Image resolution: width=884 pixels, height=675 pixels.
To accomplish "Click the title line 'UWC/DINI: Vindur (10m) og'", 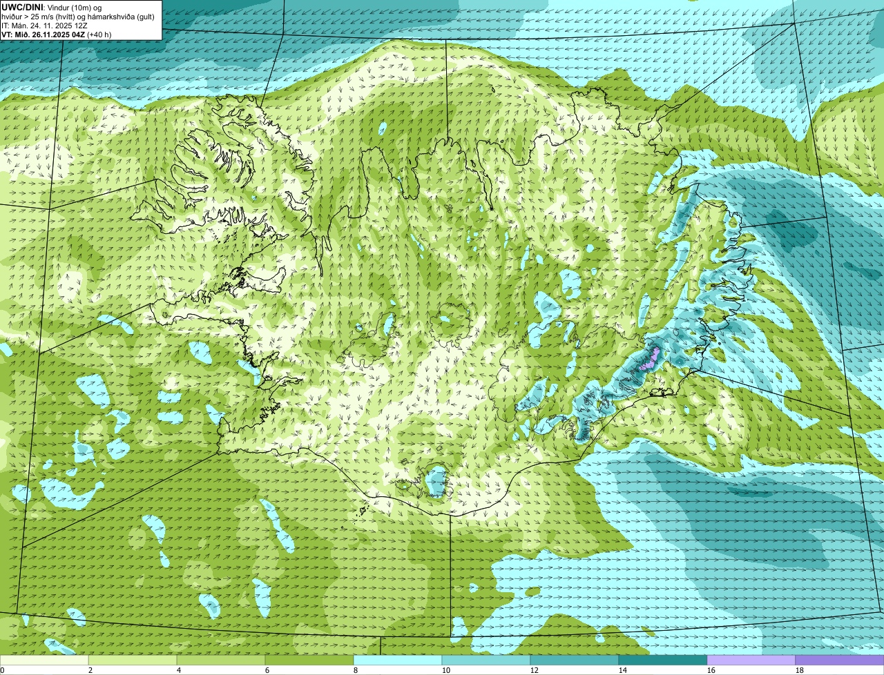I will point(52,6).
